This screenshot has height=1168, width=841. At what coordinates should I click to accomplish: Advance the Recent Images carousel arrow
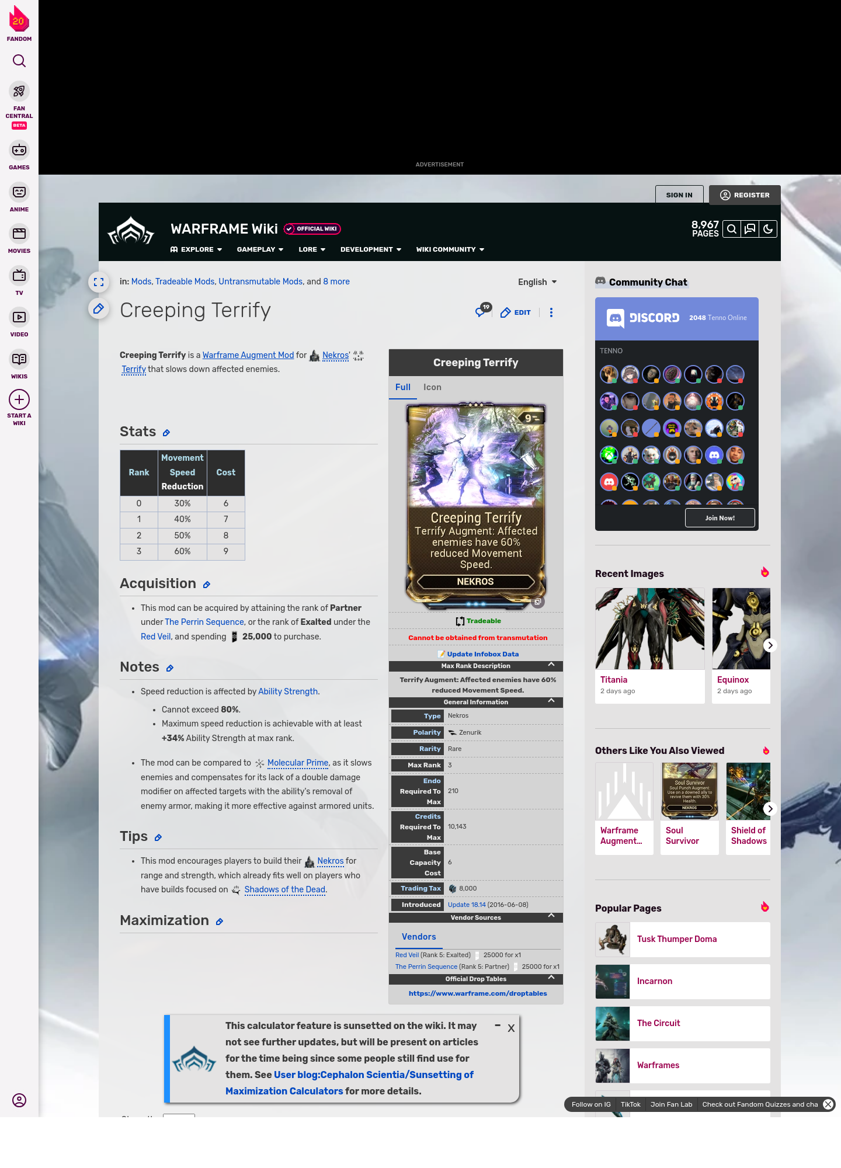tap(770, 645)
